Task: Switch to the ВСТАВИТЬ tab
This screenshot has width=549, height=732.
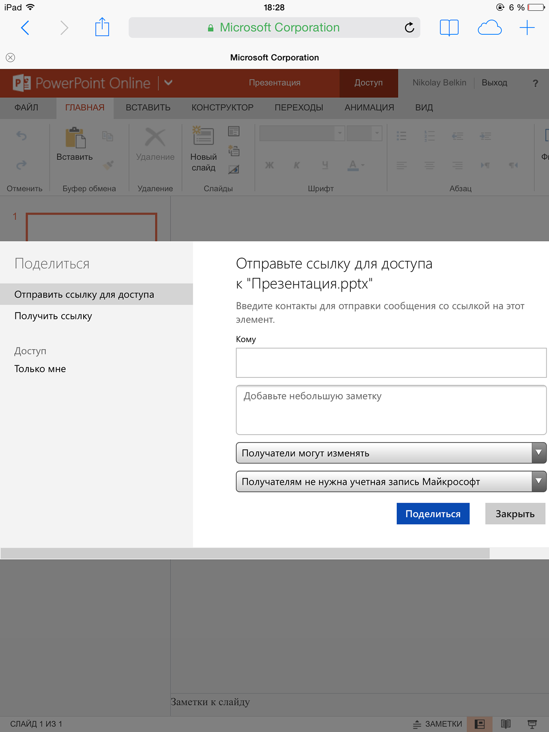Action: (148, 108)
